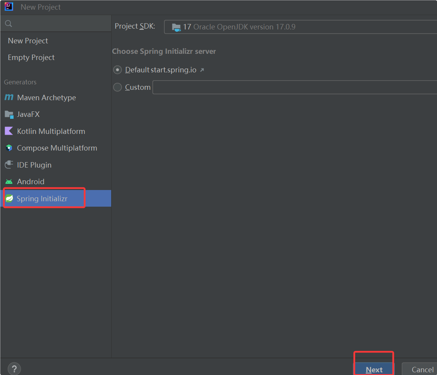Viewport: 437px width, 375px height.
Task: Select the Custom server radio button
Action: click(117, 87)
